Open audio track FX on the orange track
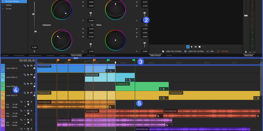This screenshot has width=263, height=131. pos(21,102)
